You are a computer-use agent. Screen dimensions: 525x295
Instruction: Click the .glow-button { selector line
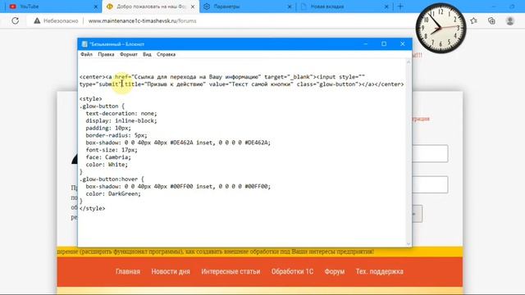click(102, 106)
